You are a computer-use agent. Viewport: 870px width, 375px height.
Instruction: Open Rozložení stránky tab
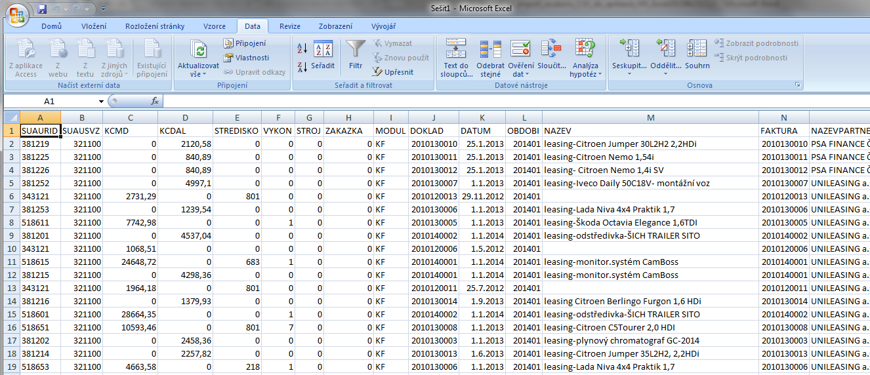pos(155,26)
